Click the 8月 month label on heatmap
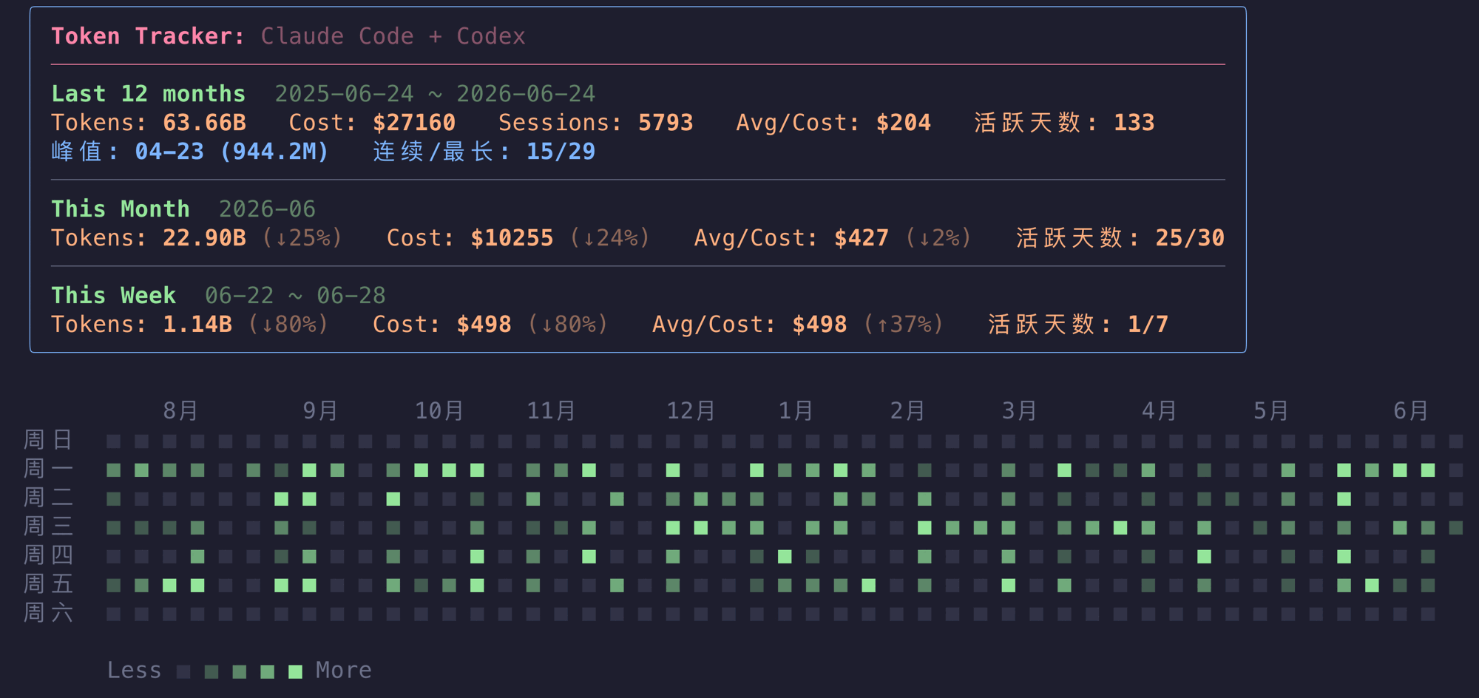The image size is (1479, 698). 180,410
